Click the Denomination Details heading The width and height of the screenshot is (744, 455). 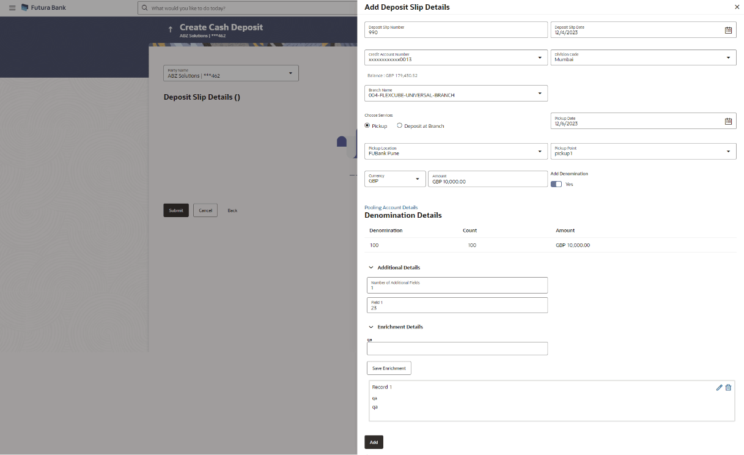point(403,215)
